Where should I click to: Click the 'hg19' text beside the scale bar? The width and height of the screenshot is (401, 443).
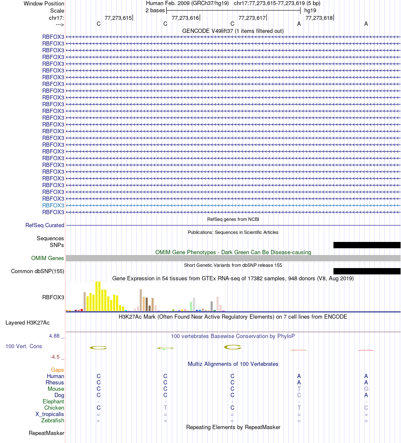(310, 11)
